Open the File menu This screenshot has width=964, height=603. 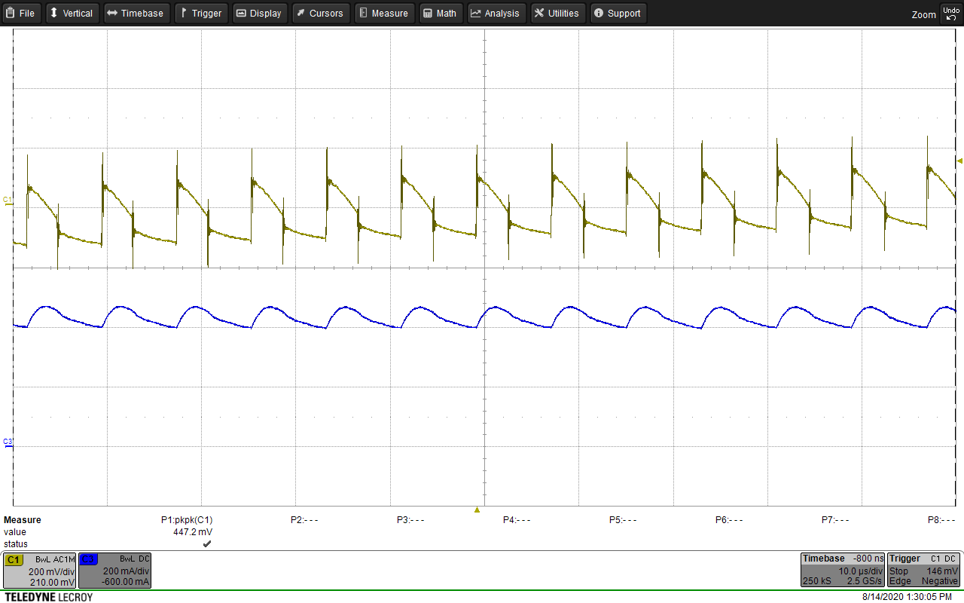[x=21, y=13]
